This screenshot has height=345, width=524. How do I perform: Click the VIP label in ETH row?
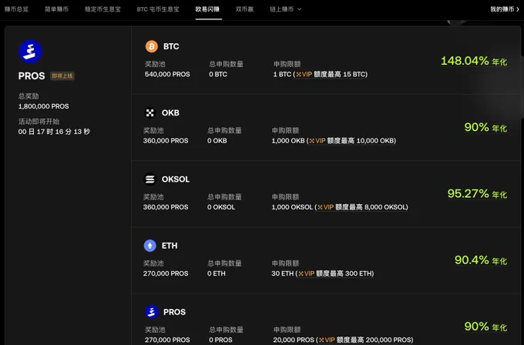307,273
